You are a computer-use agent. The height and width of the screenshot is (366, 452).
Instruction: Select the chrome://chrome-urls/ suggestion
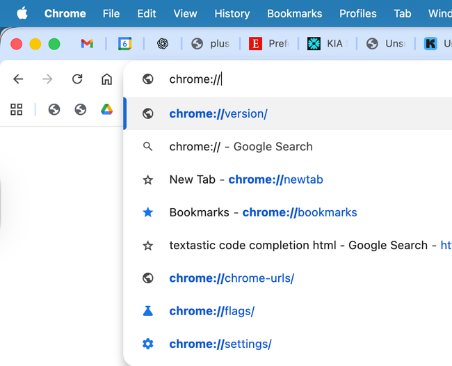click(x=232, y=278)
